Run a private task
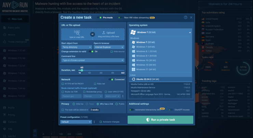The image size is (253, 138). [160, 120]
